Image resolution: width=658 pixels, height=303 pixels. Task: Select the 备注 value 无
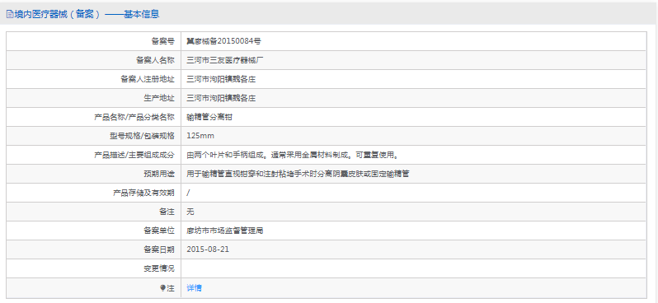click(190, 212)
